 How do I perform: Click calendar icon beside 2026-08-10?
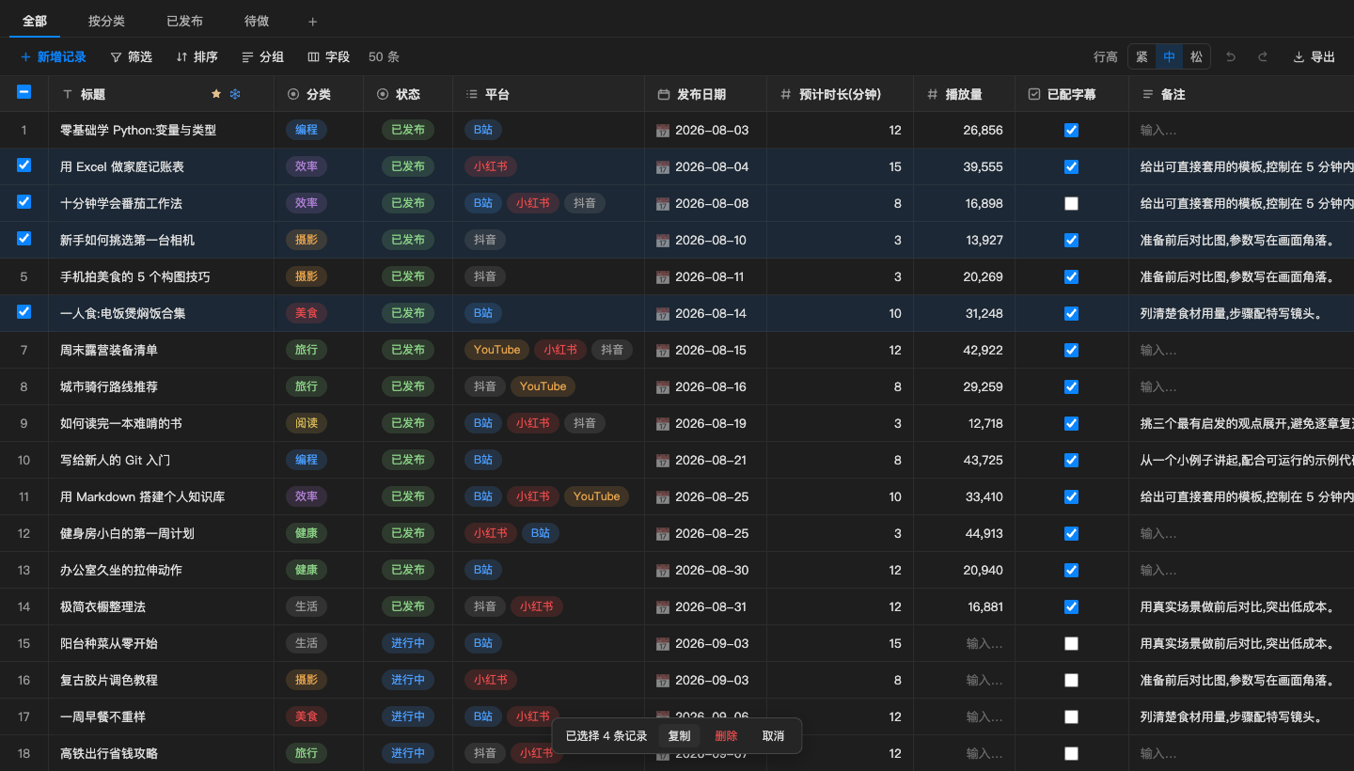click(663, 241)
